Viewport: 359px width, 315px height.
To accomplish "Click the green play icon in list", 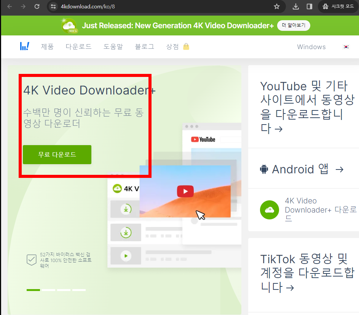I will (126, 256).
